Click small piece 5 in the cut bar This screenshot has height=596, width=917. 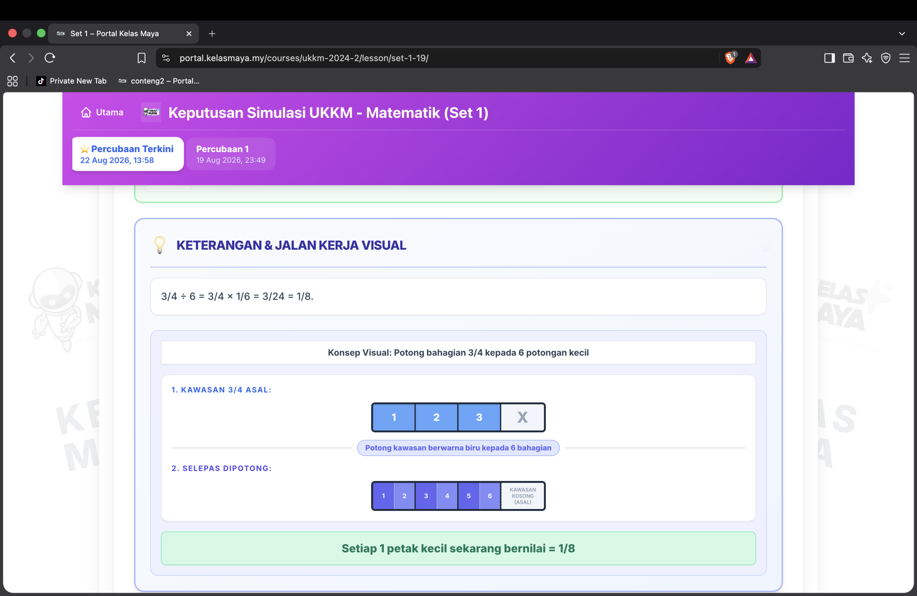469,496
